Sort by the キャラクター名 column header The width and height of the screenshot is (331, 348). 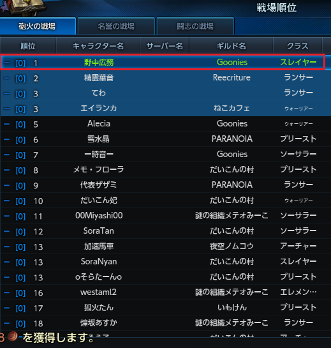98,46
